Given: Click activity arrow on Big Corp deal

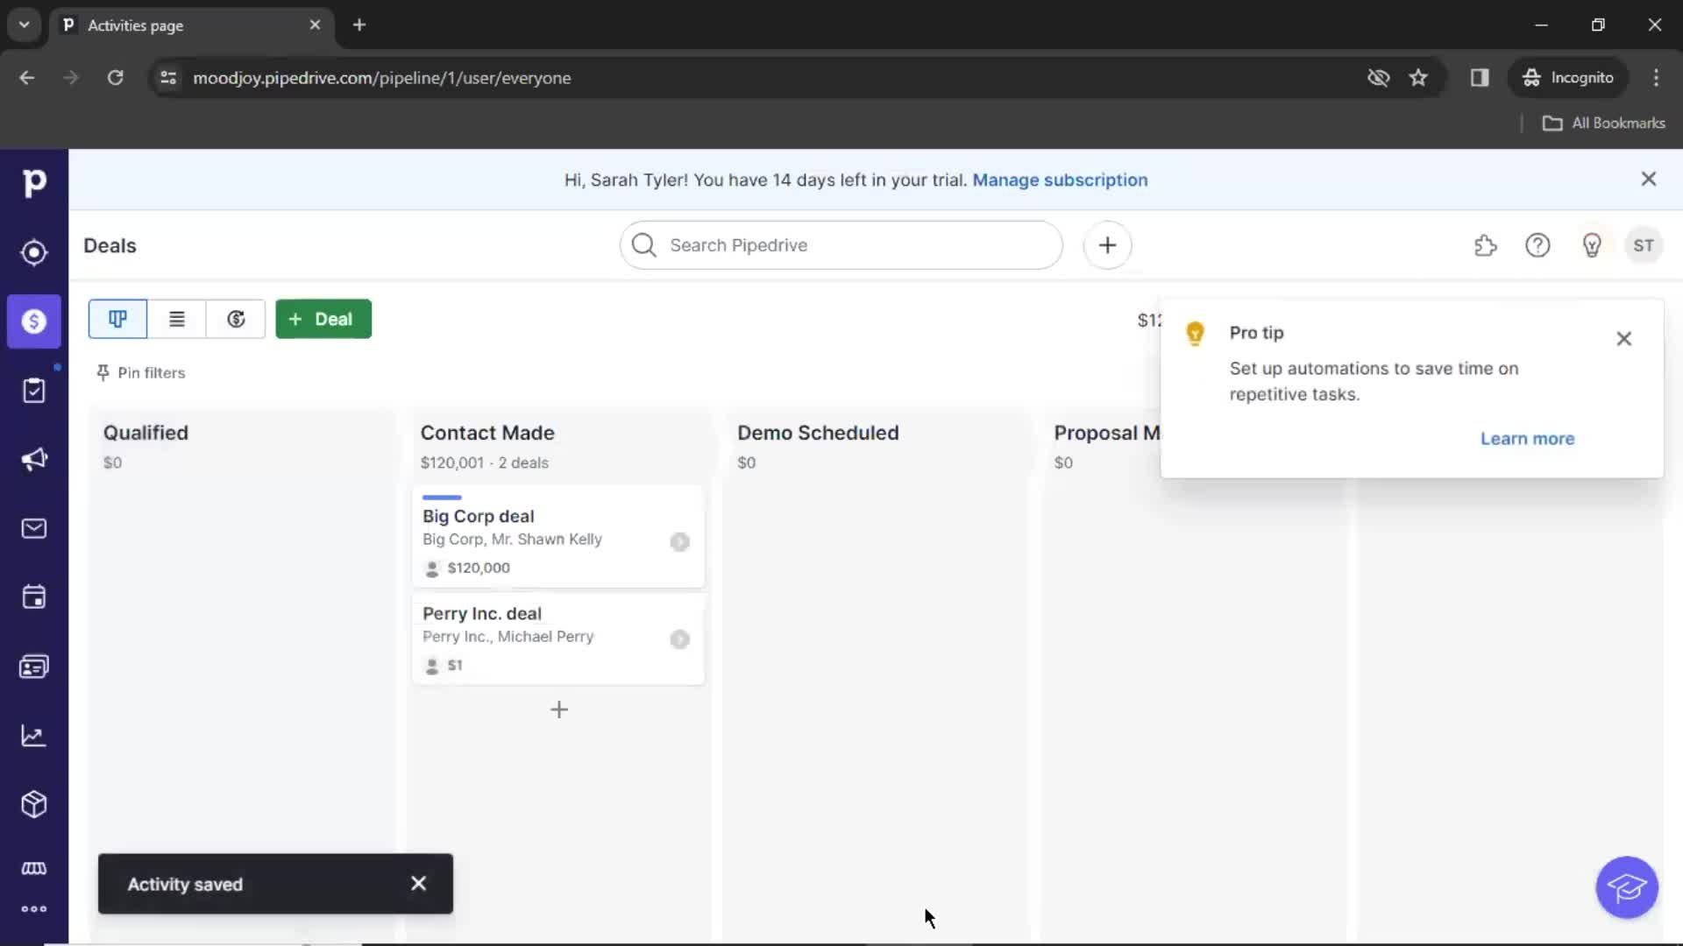Looking at the screenshot, I should point(679,541).
